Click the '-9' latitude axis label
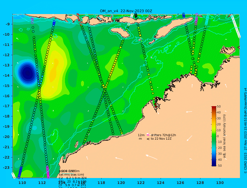Screen dimensions: 247x188 coord(8,24)
